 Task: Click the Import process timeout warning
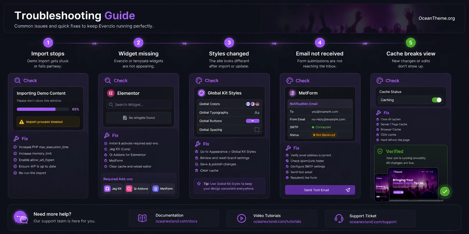point(48,122)
